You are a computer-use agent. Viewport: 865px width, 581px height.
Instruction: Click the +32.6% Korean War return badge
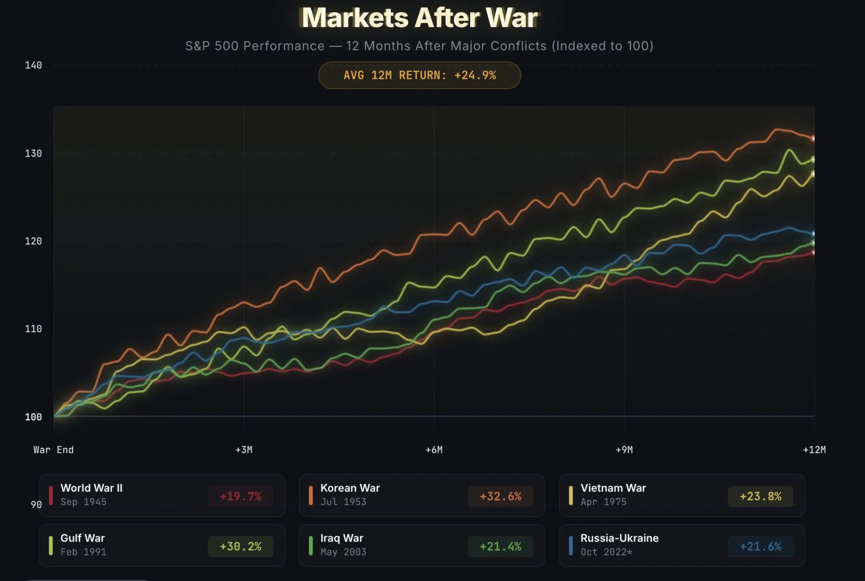pos(501,496)
